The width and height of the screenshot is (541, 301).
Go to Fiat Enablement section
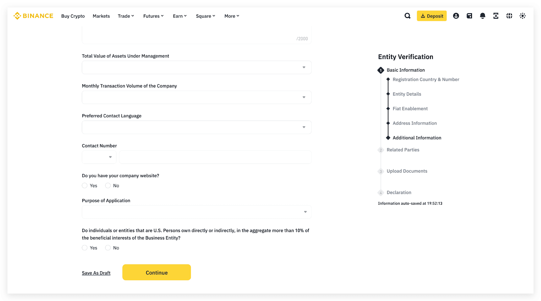point(410,108)
